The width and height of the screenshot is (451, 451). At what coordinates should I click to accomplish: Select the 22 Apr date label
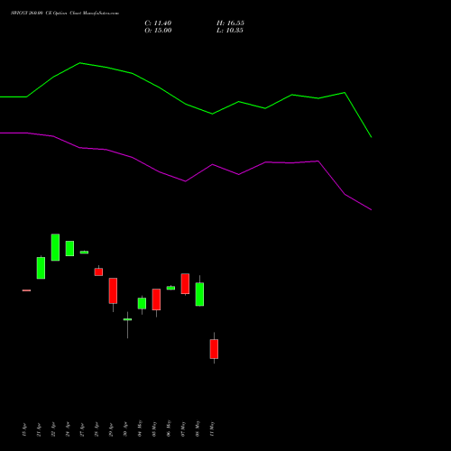coord(53,429)
